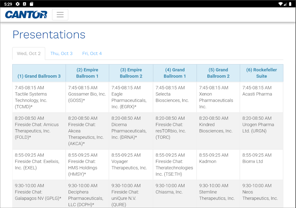
Task: Switch to the Thu, Oct 3 tab
Action: click(x=61, y=53)
